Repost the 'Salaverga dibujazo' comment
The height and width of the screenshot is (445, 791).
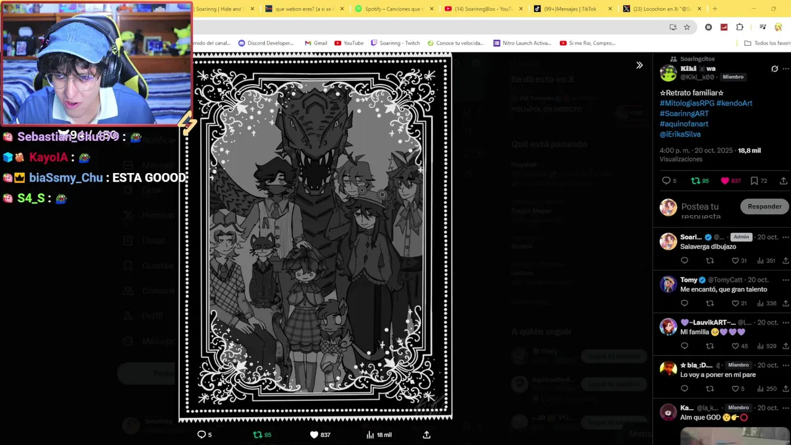[709, 261]
